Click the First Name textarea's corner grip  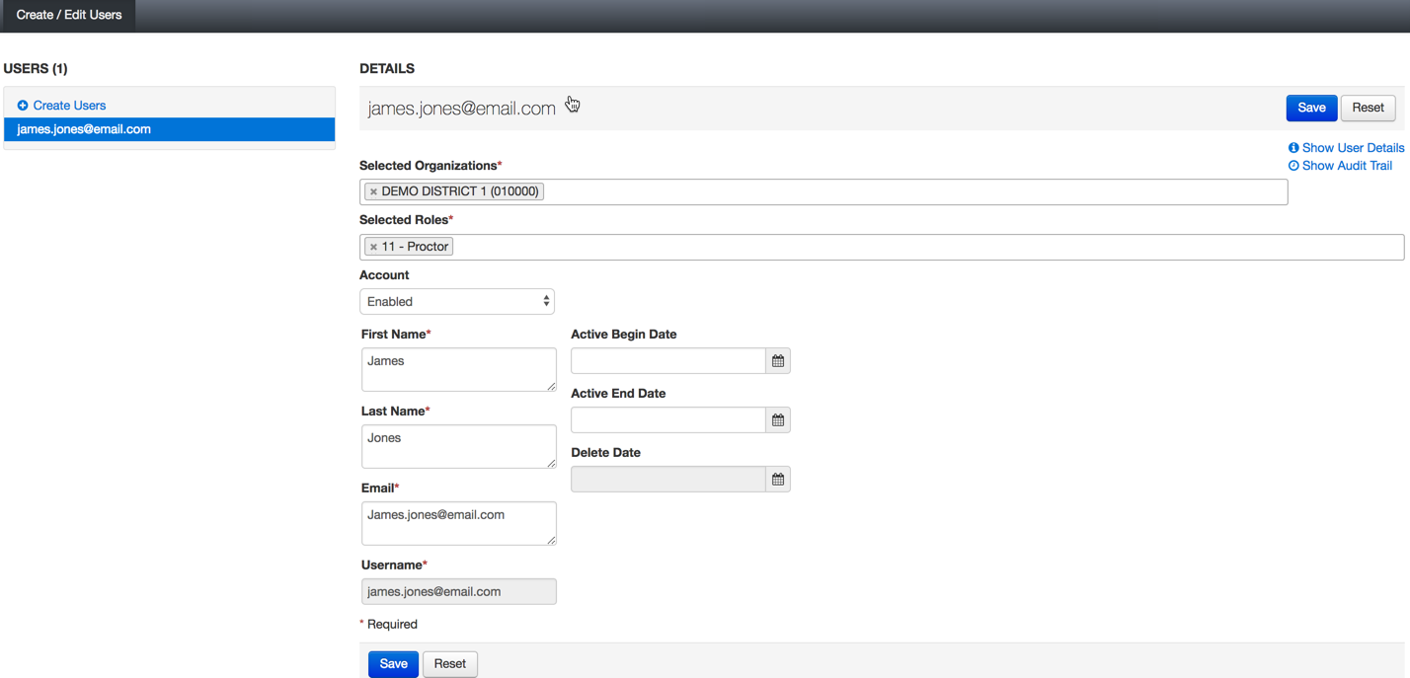point(551,386)
